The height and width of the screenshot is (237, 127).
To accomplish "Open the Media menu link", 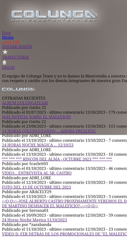I will point(8,37).
